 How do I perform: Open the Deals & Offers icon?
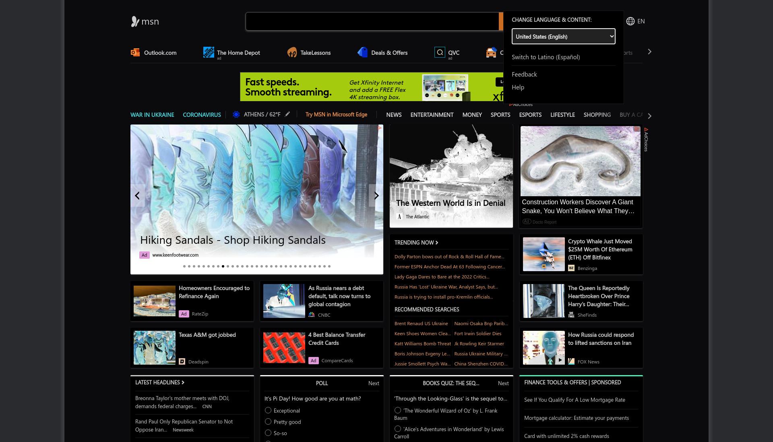point(362,52)
